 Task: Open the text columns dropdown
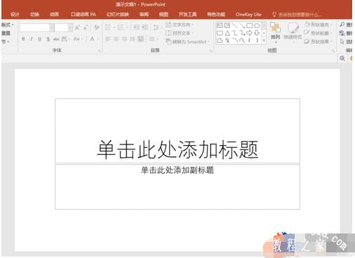point(153,39)
